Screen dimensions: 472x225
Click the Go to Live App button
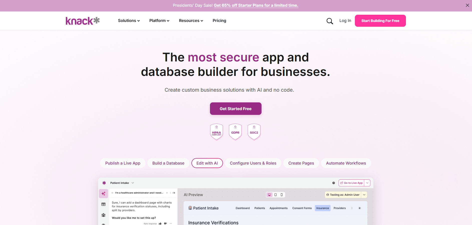(351, 183)
